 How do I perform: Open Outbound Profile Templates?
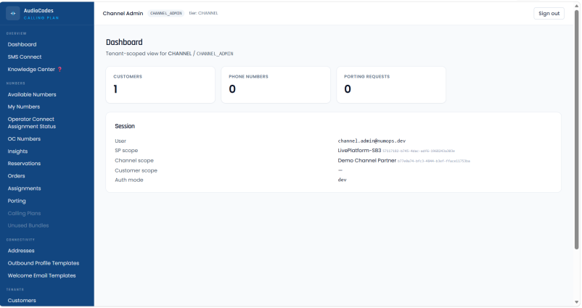click(x=44, y=263)
